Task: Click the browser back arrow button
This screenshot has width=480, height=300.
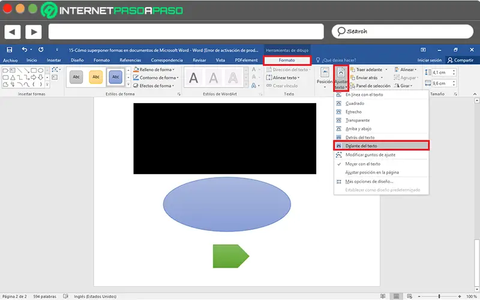Action: pos(13,32)
